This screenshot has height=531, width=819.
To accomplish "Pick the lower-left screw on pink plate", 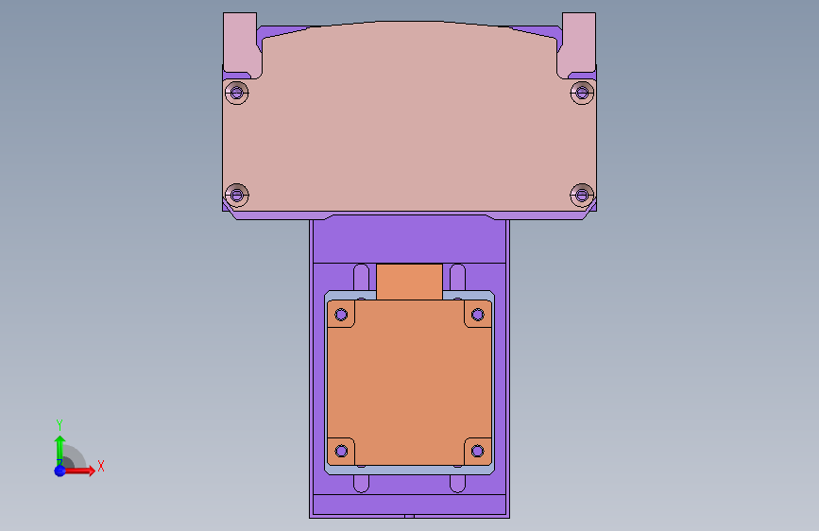I will pos(236,196).
